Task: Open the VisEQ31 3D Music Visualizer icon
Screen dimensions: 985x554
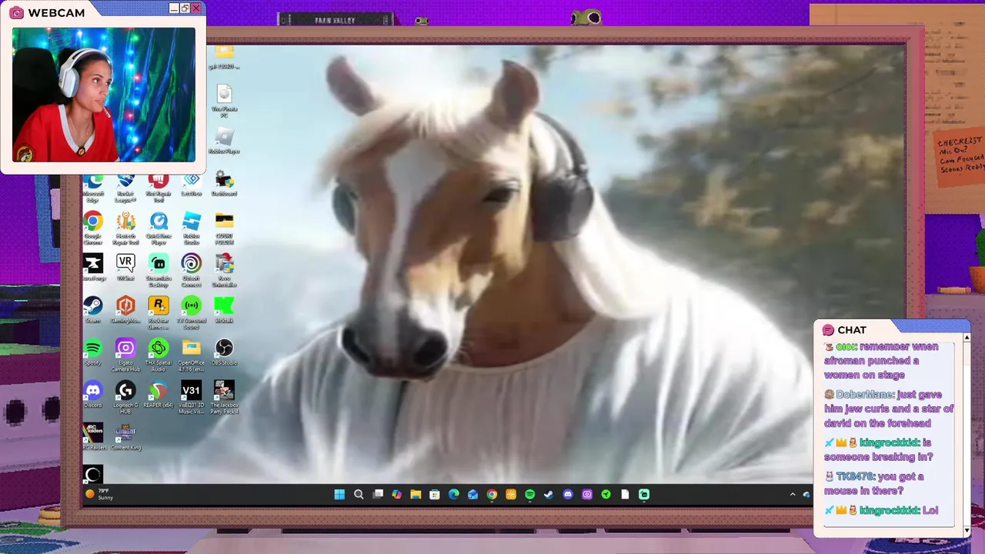Action: tap(192, 397)
